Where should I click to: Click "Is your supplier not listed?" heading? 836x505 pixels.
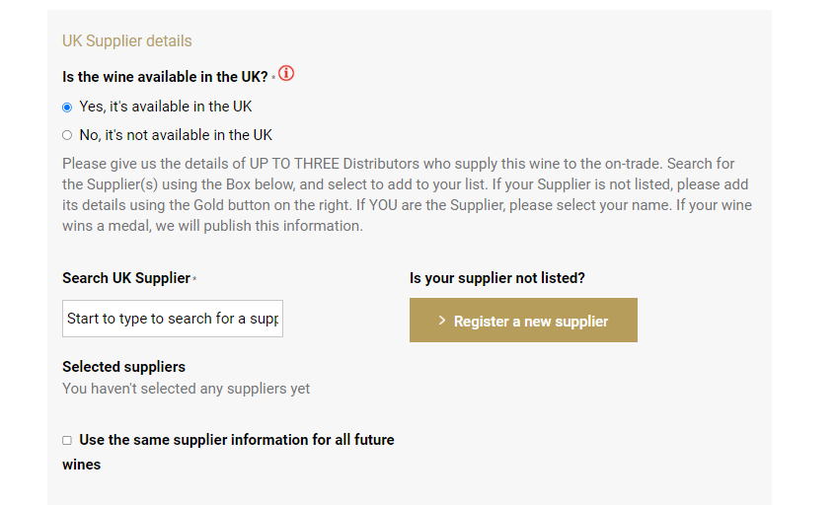(x=497, y=278)
